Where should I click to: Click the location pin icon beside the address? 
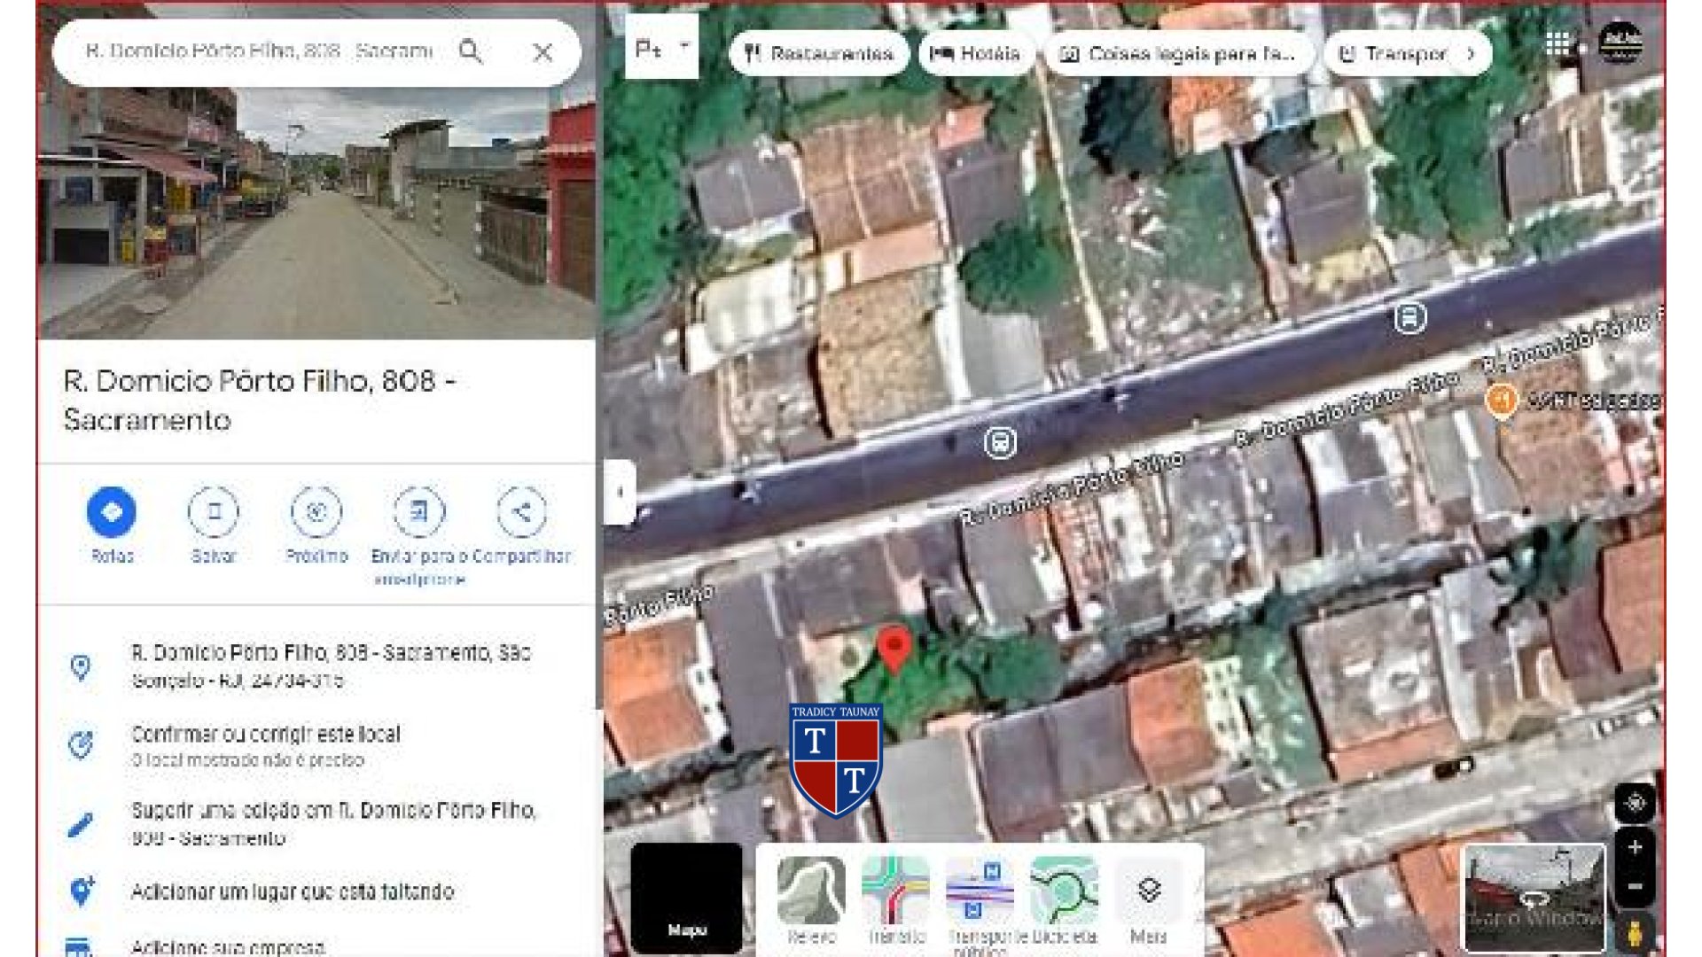(81, 667)
